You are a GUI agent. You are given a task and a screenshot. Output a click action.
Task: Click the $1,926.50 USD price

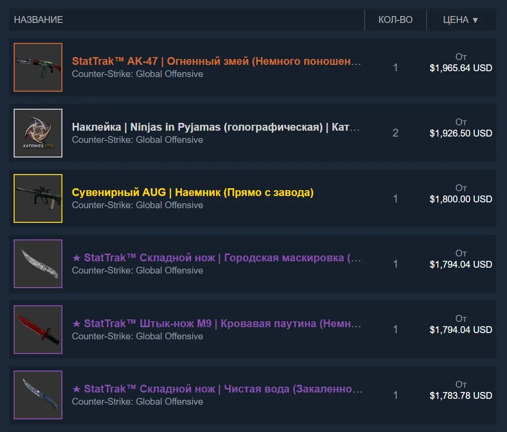(x=461, y=133)
